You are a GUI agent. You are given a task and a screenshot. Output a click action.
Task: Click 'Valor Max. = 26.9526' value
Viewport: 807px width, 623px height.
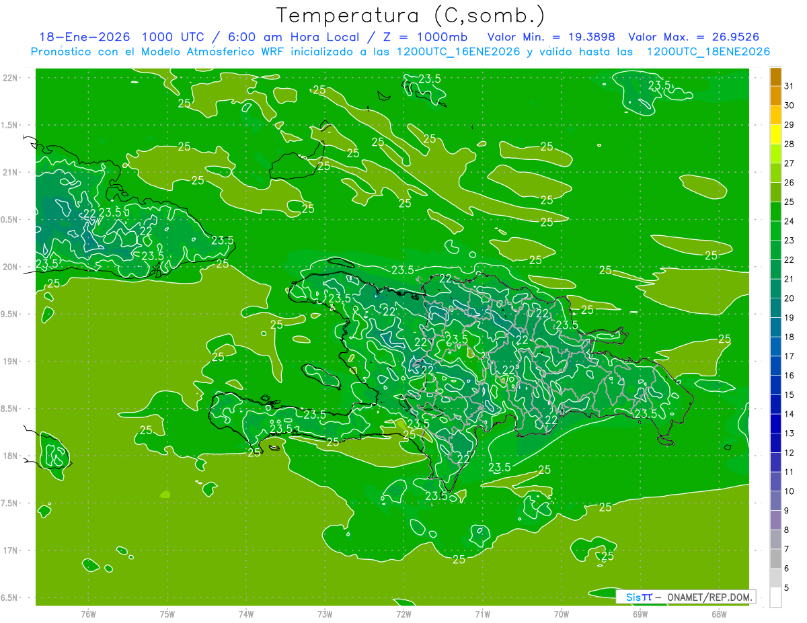pyautogui.click(x=693, y=37)
